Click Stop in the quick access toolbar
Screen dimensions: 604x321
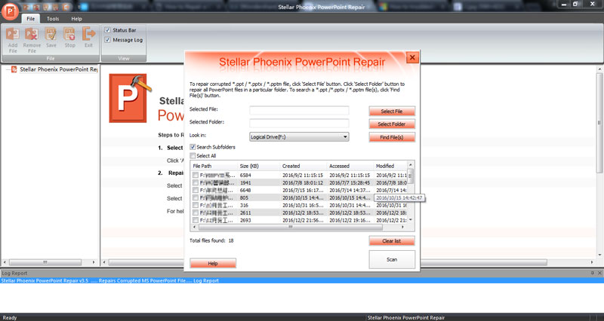tap(56, 7)
